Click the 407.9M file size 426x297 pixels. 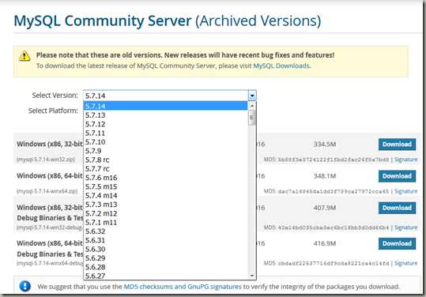click(325, 208)
